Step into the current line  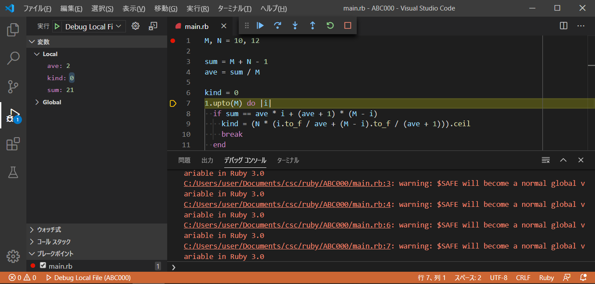295,25
